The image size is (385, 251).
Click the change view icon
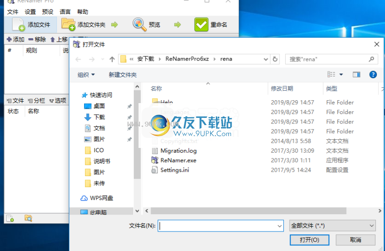[331, 74]
